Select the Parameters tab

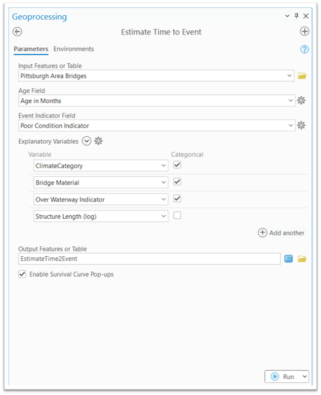point(31,49)
